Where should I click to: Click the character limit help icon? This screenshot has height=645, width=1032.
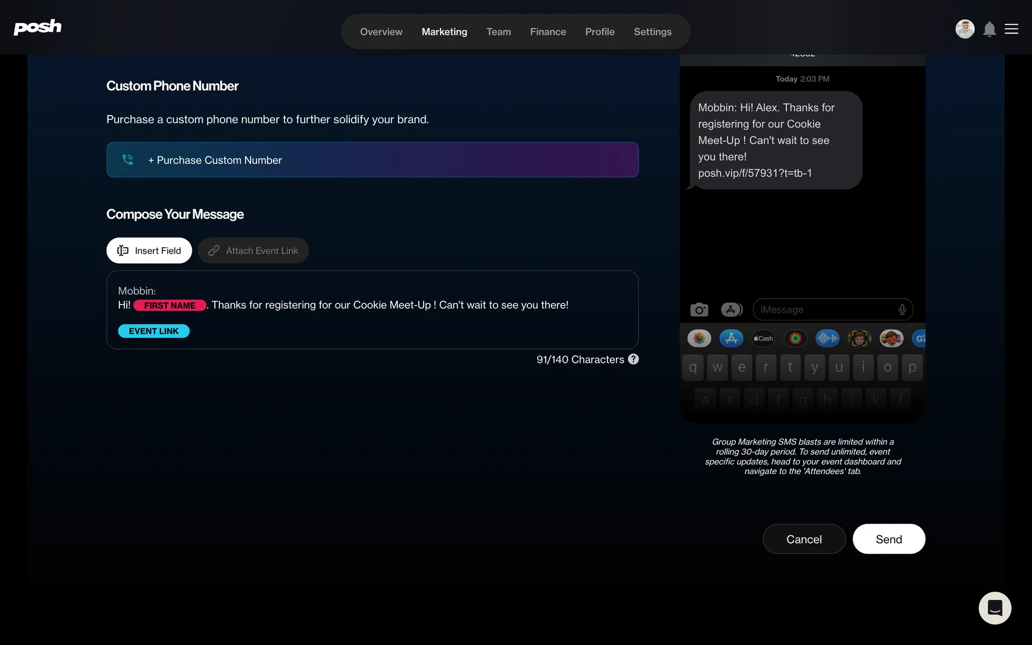tap(633, 359)
